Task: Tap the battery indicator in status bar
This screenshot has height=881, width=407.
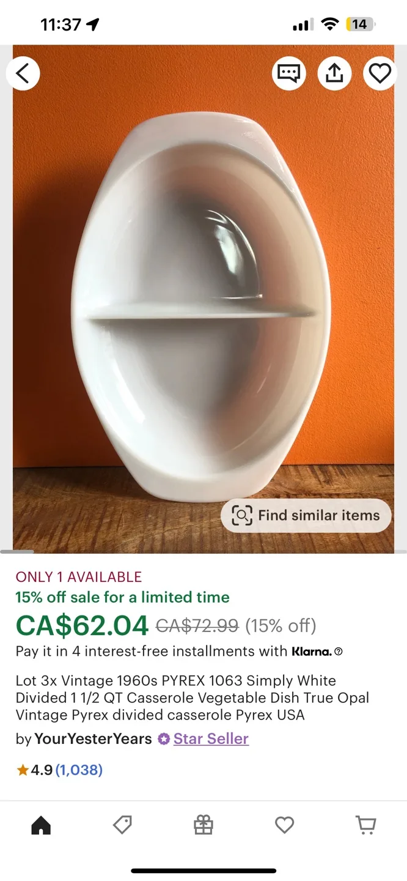Action: tap(361, 24)
